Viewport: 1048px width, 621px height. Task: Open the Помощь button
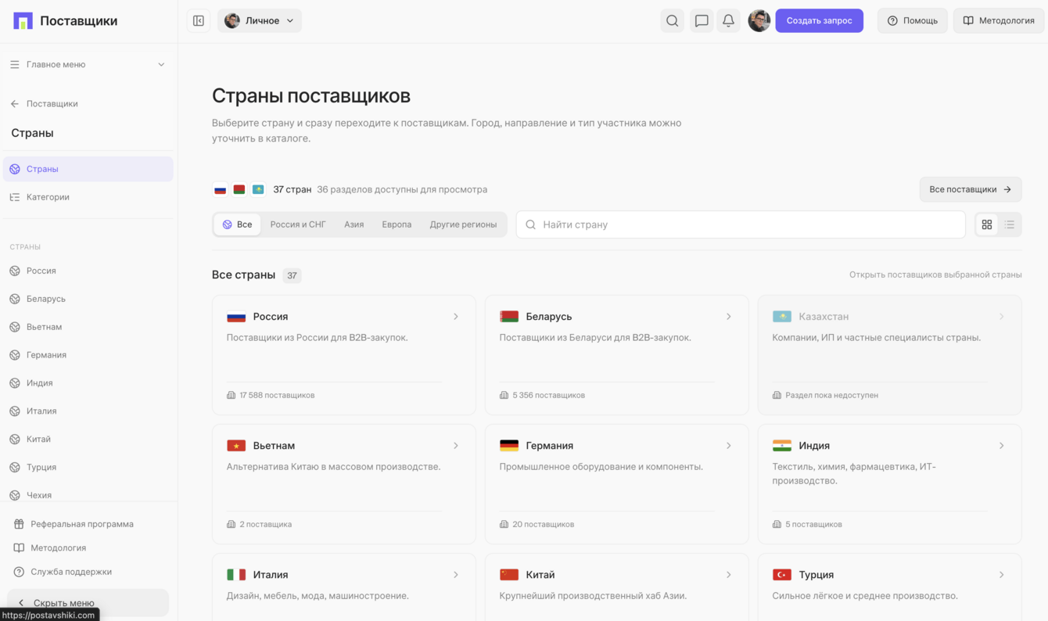tap(912, 21)
